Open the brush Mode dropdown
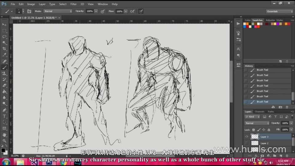 pyautogui.click(x=58, y=11)
